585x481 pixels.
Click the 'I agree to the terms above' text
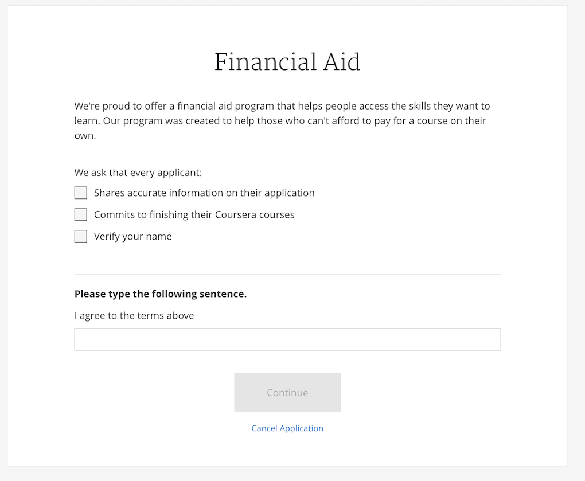pyautogui.click(x=134, y=315)
